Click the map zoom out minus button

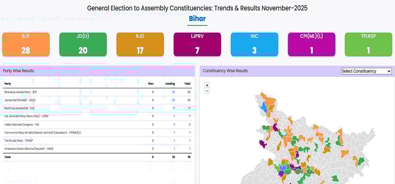[x=207, y=91]
